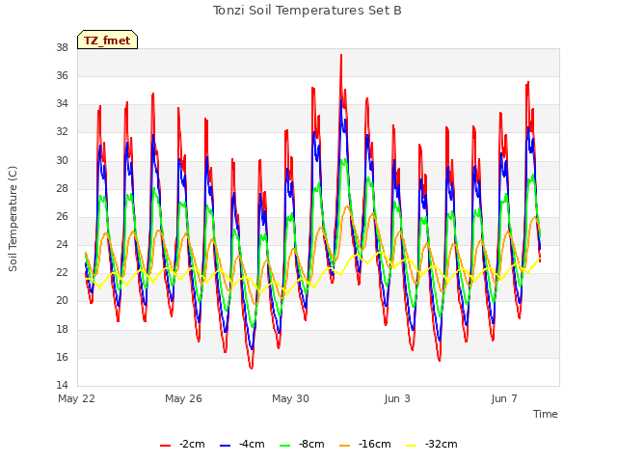Click the 32 y-axis tick label
Image resolution: width=617 pixels, height=463 pixels.
click(62, 132)
